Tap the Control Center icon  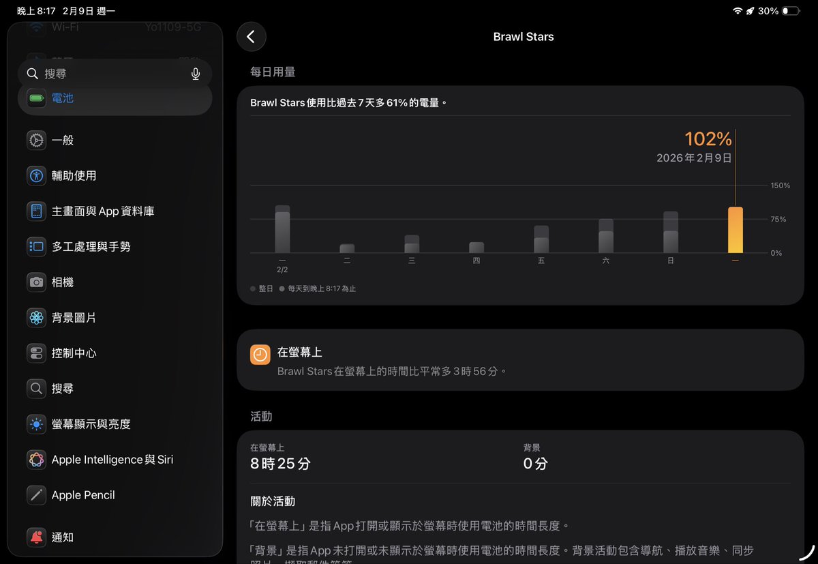point(36,353)
